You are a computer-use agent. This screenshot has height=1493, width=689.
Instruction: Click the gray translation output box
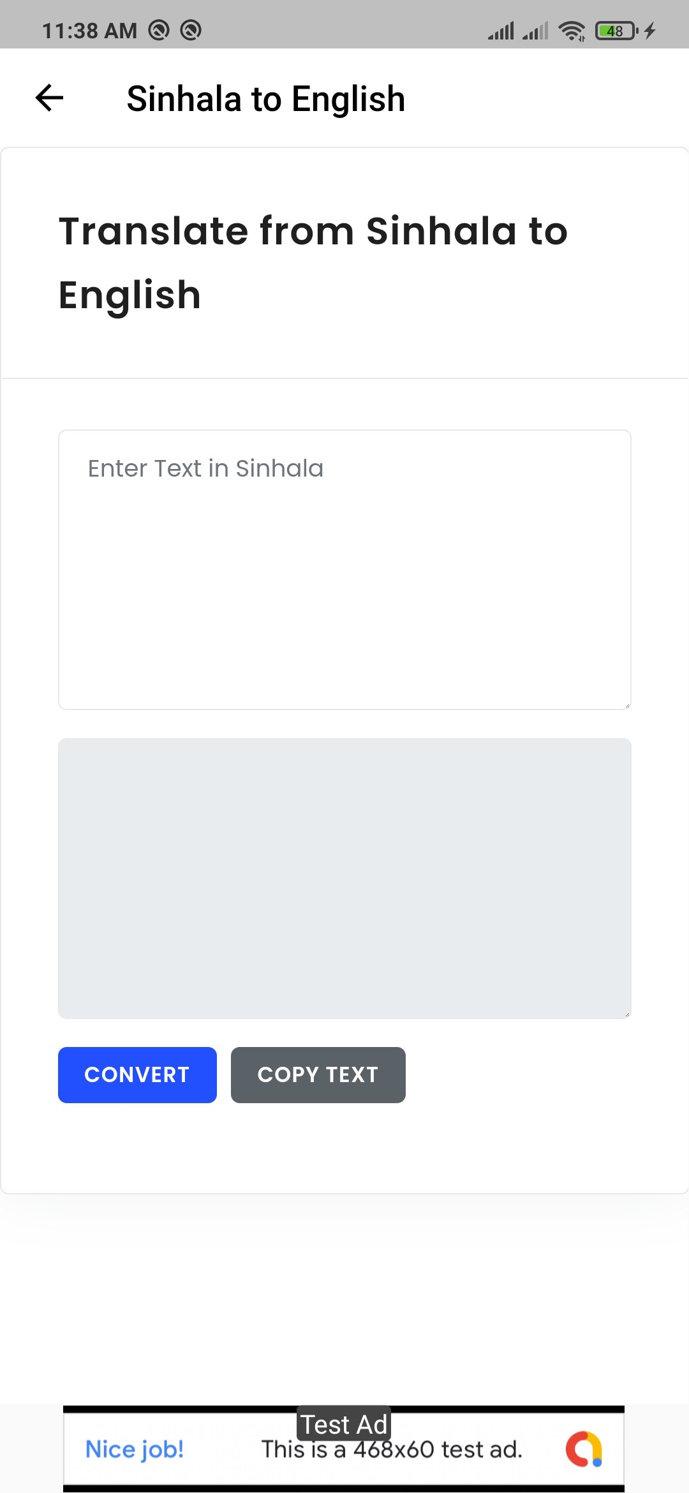(x=344, y=878)
